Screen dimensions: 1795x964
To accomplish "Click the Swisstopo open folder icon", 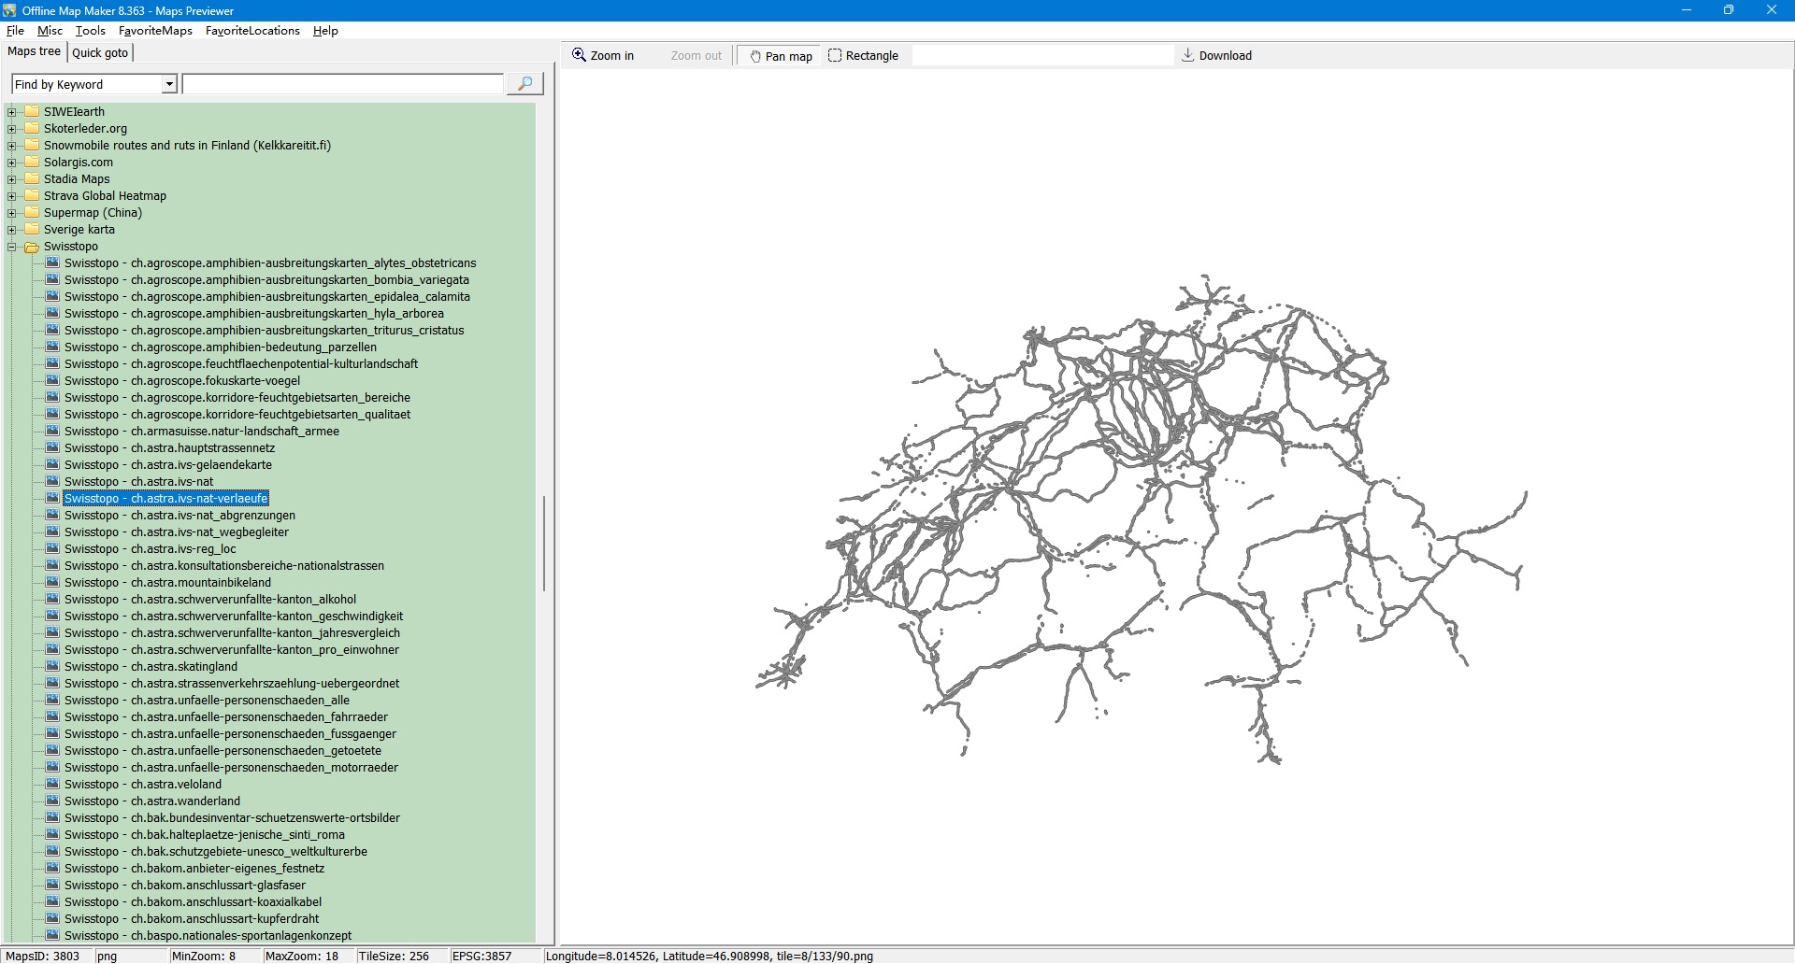I will tap(32, 247).
